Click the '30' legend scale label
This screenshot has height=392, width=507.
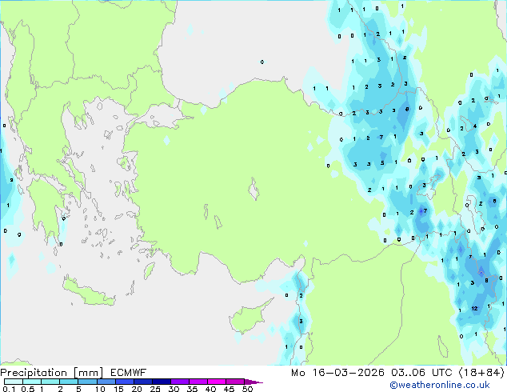(174, 389)
